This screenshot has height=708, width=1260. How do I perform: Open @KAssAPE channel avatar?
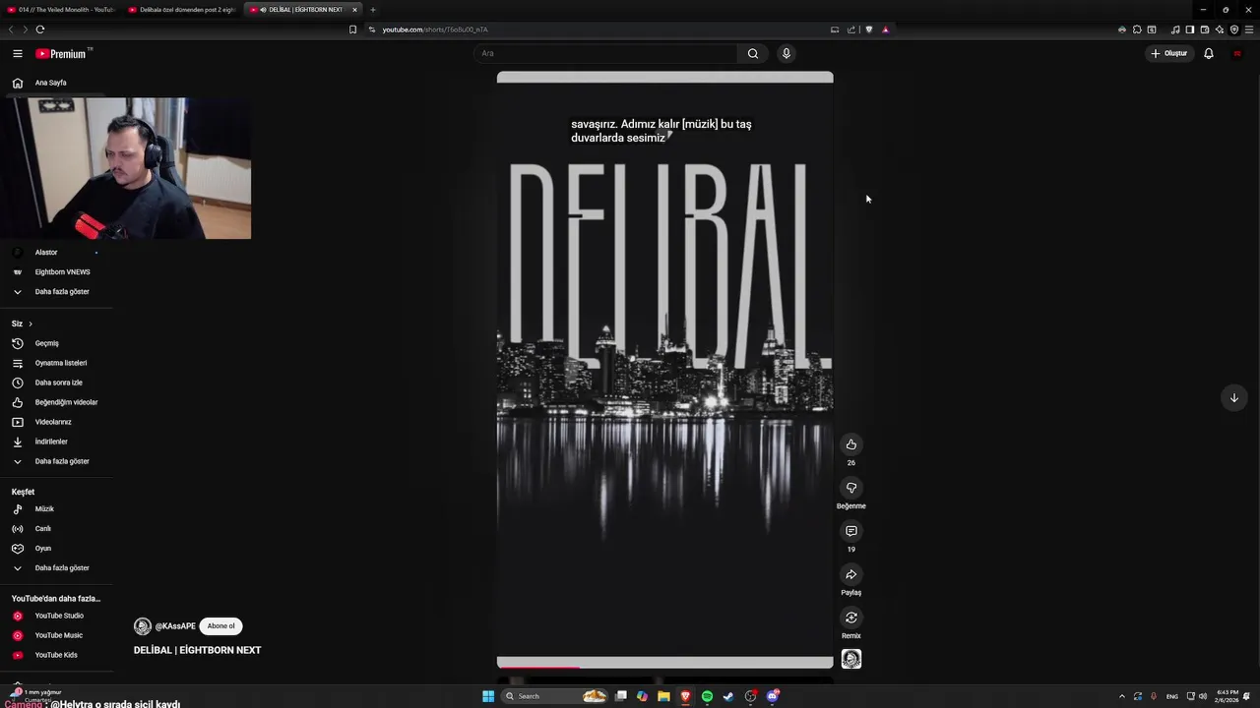(x=143, y=626)
